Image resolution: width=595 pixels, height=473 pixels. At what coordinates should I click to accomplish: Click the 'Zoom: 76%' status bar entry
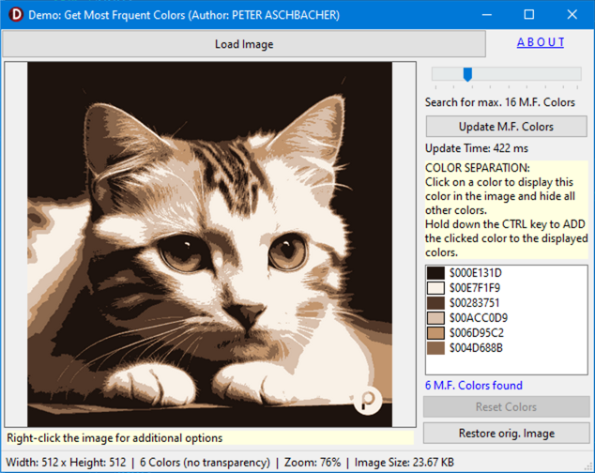313,463
